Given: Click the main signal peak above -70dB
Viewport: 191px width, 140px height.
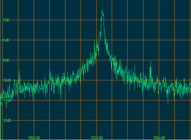Looking at the screenshot, I should click(x=102, y=15).
